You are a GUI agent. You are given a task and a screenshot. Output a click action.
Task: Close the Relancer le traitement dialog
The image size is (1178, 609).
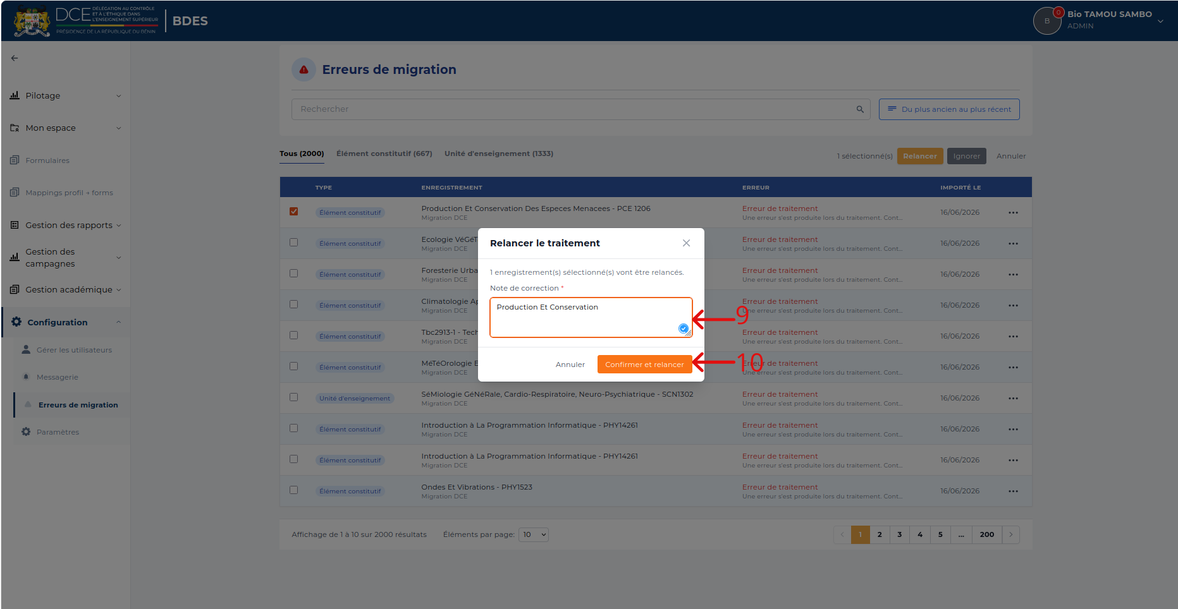[x=686, y=243]
